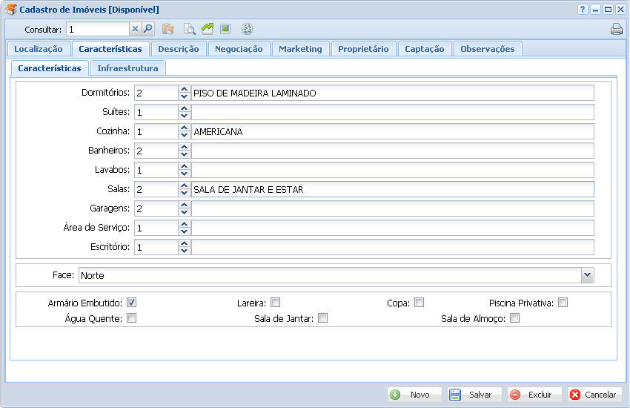Click the round gear icon in toolbar
Viewport: 630px width, 408px height.
pyautogui.click(x=248, y=29)
